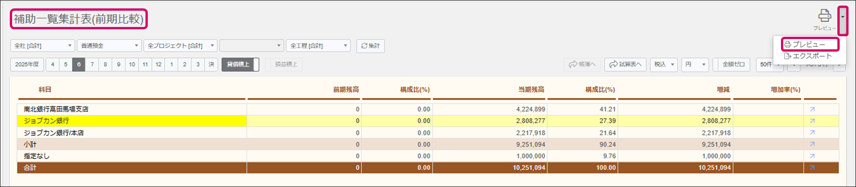Click drill-down arrow in 合計 row
The image size is (856, 187).
tap(812, 168)
